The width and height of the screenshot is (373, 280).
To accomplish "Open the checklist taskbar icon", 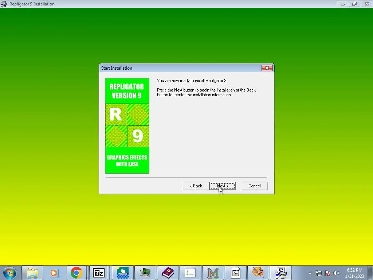I will tap(190, 273).
